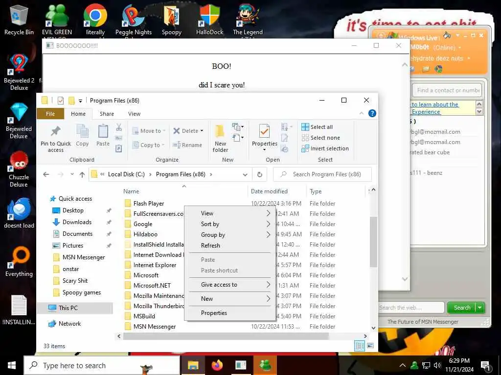This screenshot has width=501, height=375.
Task: Select Downloads in the navigation pane
Action: click(x=77, y=222)
